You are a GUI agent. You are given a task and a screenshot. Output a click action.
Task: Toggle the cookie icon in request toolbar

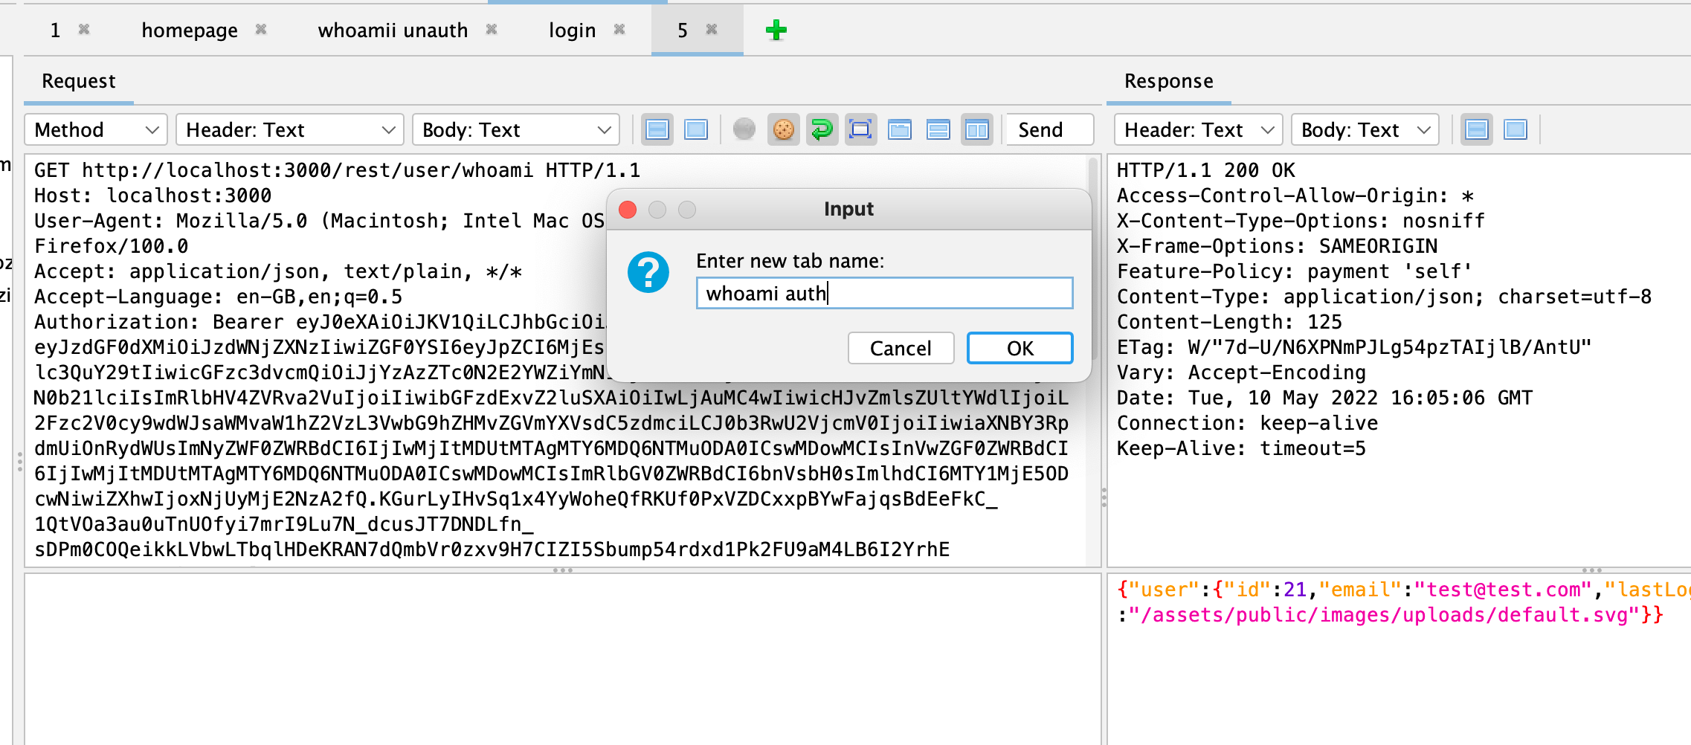click(783, 130)
